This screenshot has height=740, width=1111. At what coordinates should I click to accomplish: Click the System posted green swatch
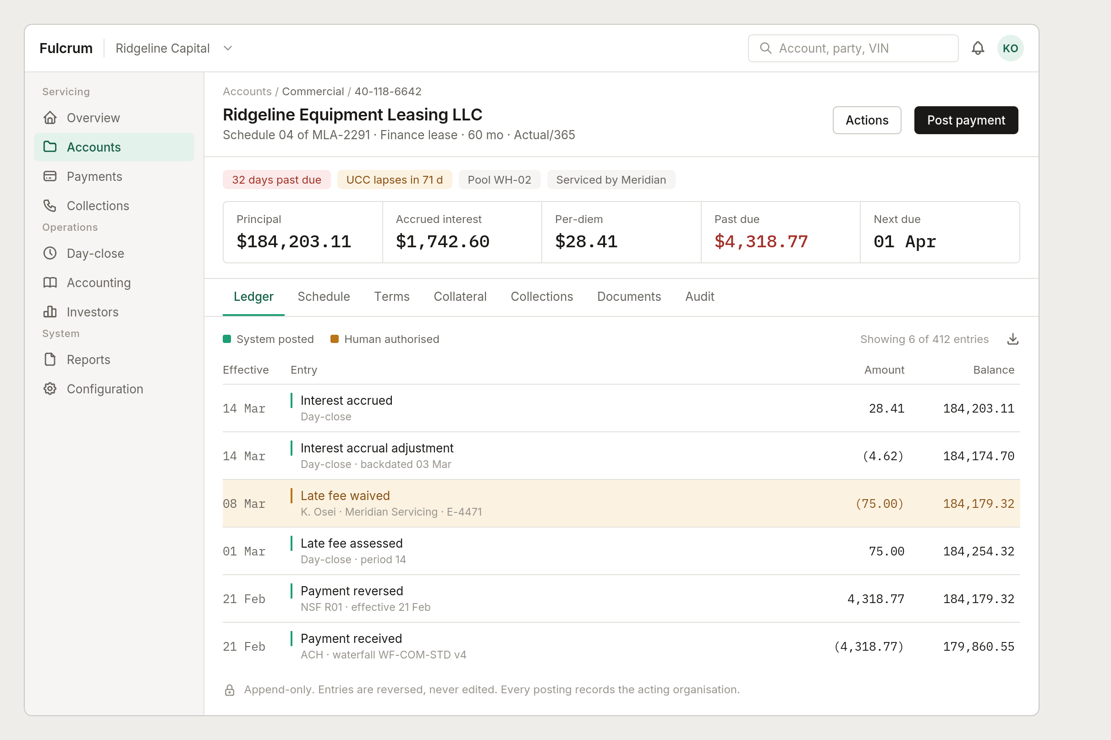tap(227, 339)
